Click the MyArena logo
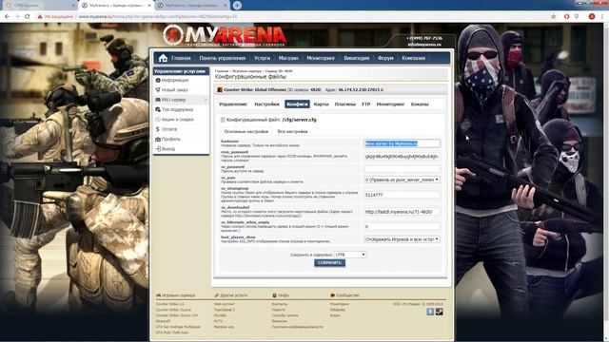The height and width of the screenshot is (342, 609). [x=225, y=36]
